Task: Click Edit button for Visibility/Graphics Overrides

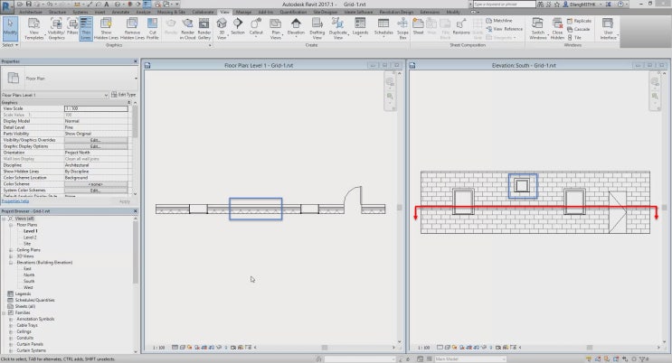Action: (96, 140)
